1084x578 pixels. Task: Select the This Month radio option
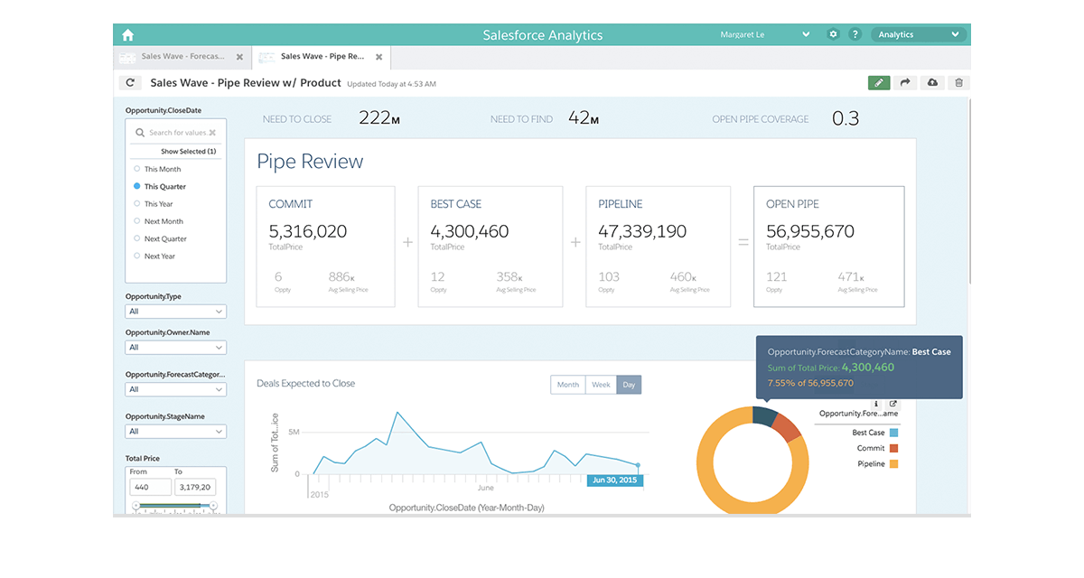click(137, 169)
